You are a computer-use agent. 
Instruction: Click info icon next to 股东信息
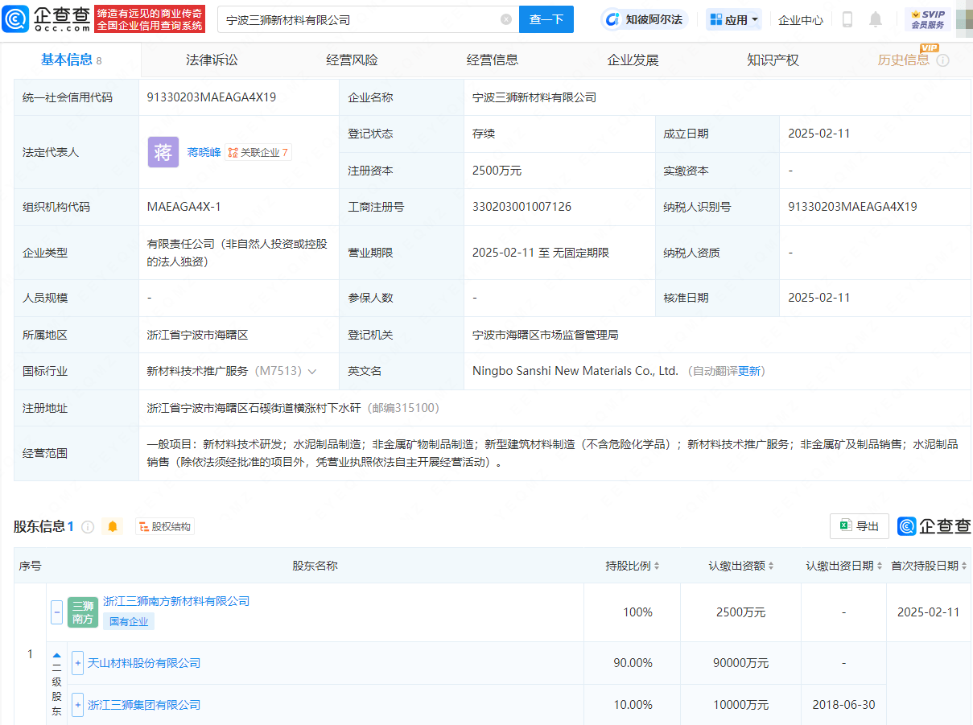[88, 527]
